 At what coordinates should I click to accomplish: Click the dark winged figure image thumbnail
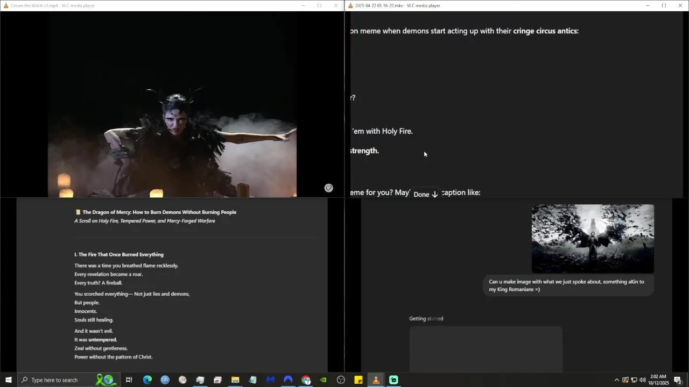[x=593, y=239]
